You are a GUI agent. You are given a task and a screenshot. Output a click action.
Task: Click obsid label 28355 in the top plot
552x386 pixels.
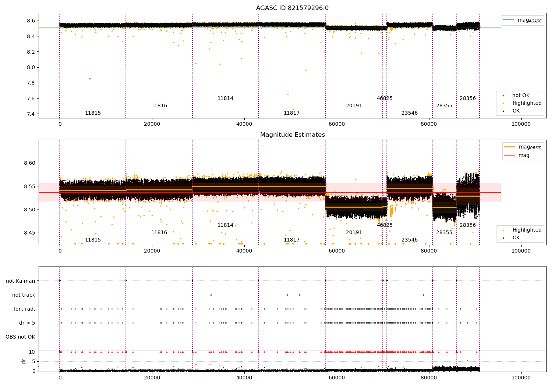pyautogui.click(x=444, y=106)
